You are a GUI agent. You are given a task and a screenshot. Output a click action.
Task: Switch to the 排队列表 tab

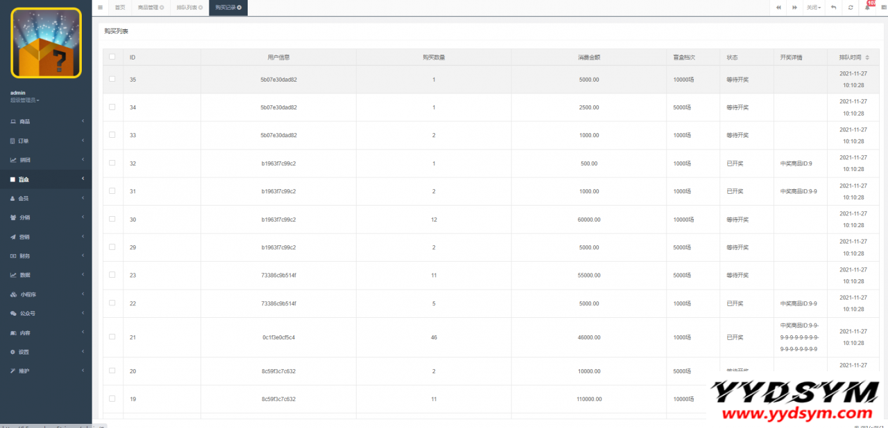(189, 8)
